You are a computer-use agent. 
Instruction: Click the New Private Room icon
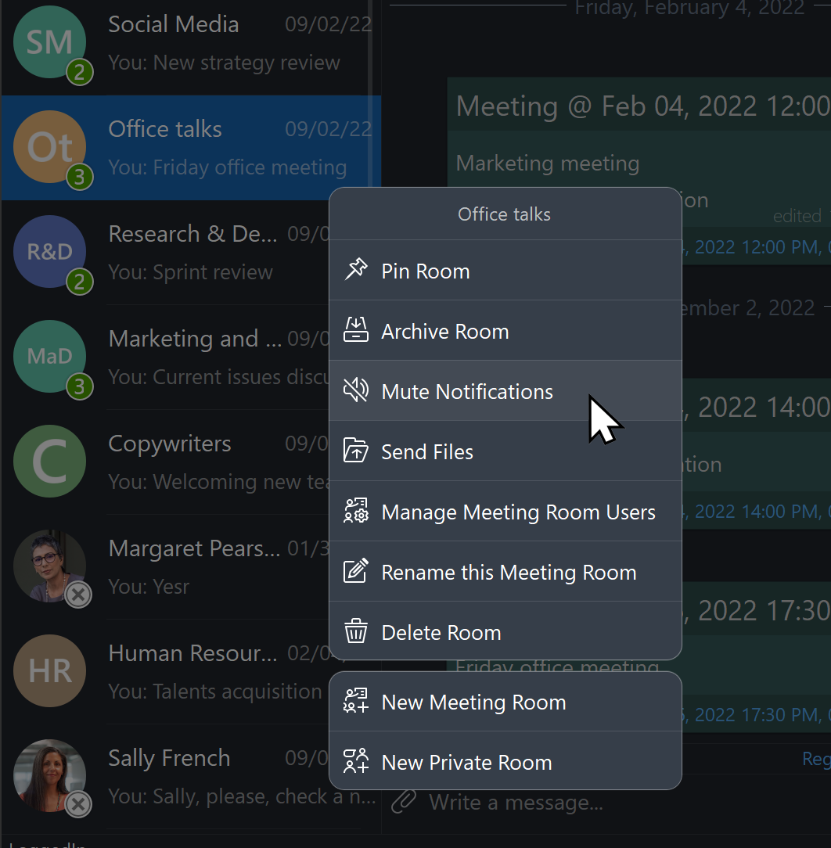356,761
